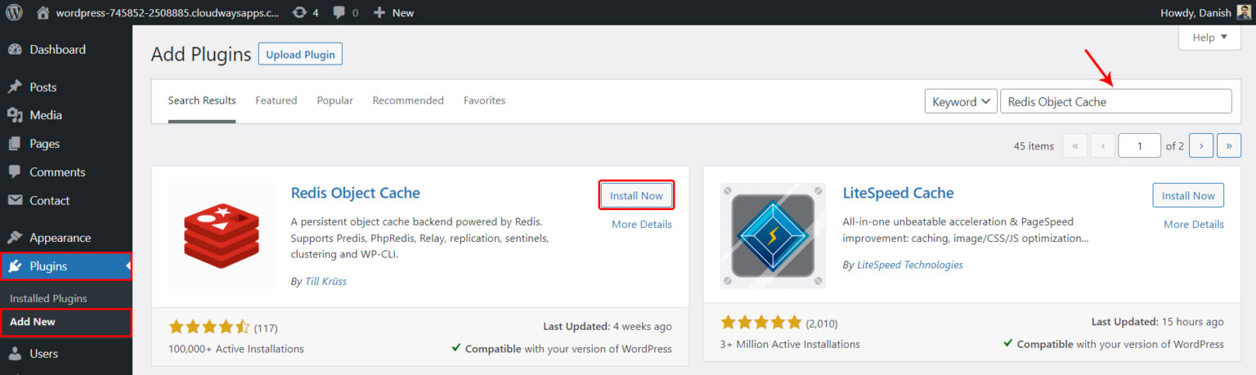Click the Media icon in the sidebar
The height and width of the screenshot is (375, 1256).
[15, 115]
